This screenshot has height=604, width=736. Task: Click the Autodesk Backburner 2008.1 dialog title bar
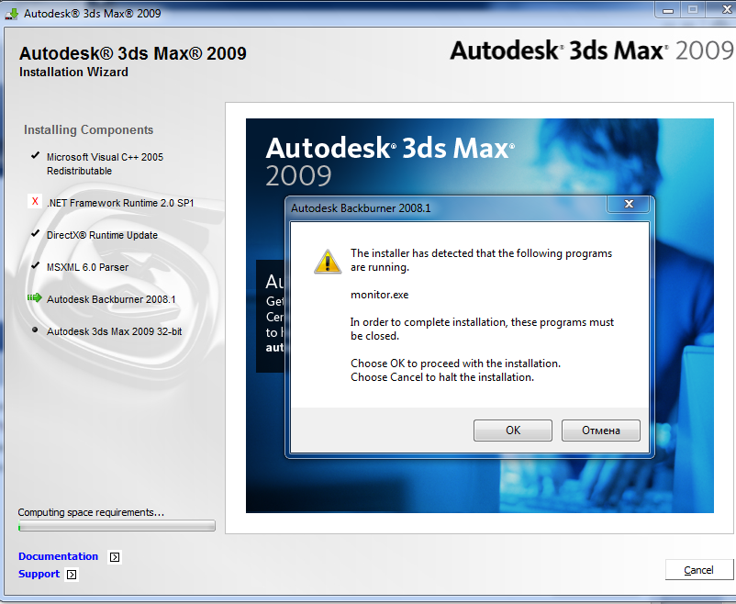446,208
